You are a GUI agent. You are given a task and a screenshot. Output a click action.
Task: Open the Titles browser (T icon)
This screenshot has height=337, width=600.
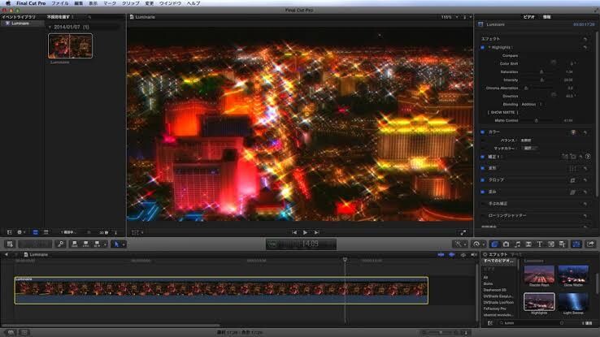540,244
